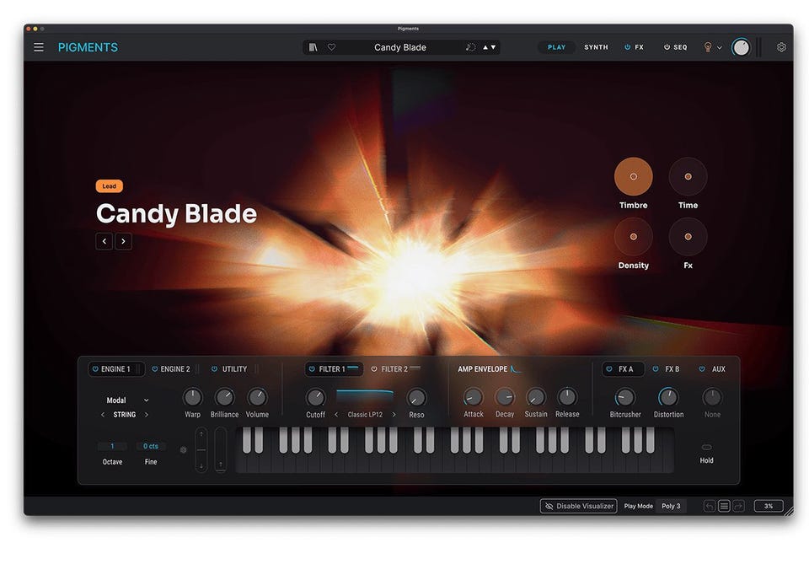
Task: Click the PIGMENTS logo
Action: tap(88, 47)
